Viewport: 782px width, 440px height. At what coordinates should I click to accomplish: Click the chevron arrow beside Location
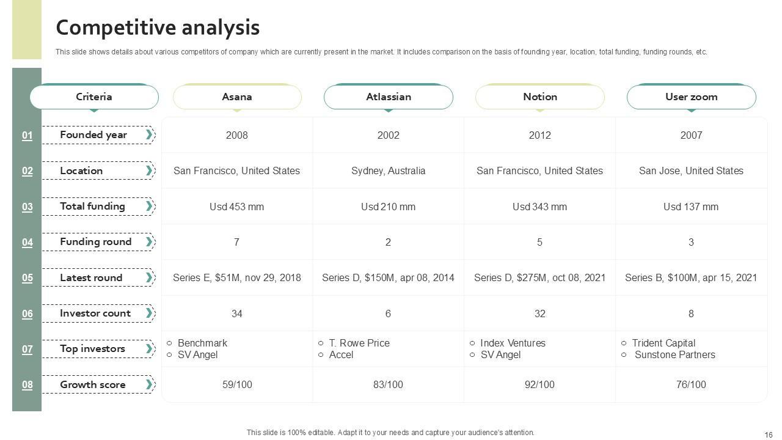(149, 170)
